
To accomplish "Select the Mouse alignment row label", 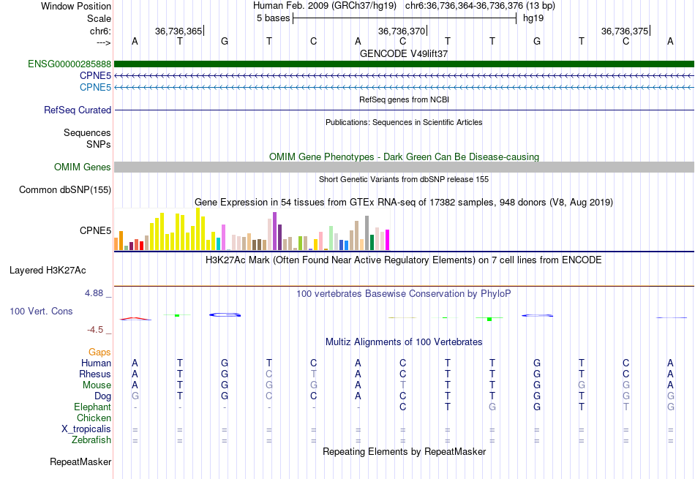I will pyautogui.click(x=97, y=385).
